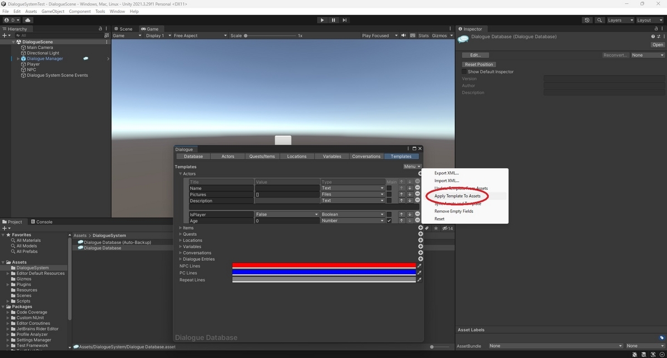Choose Apply Template To Assets

point(457,196)
